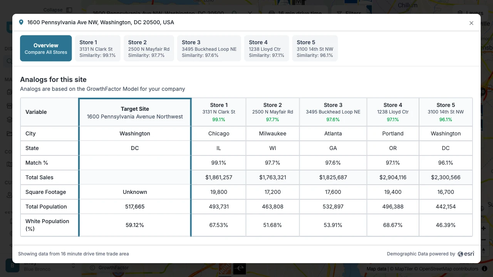Switch to the Store 1 tab
The height and width of the screenshot is (277, 493).
(x=97, y=48)
